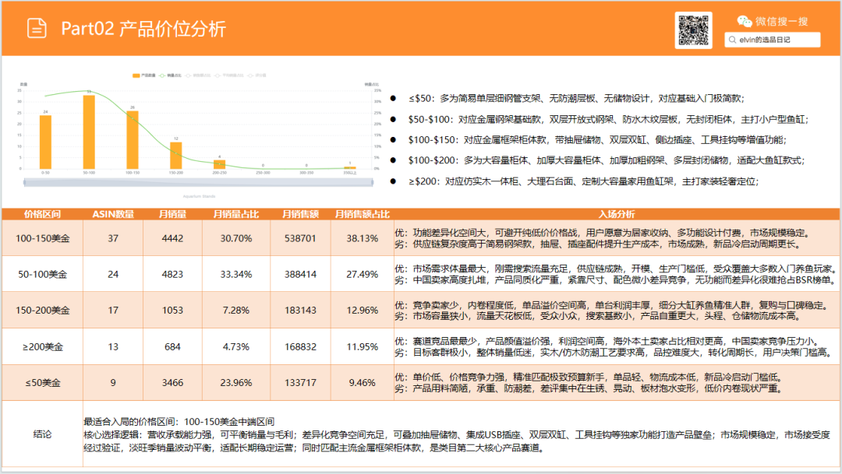842x474 pixels.
Task: Click the monthly sales cell 1053
Action: pyautogui.click(x=172, y=310)
